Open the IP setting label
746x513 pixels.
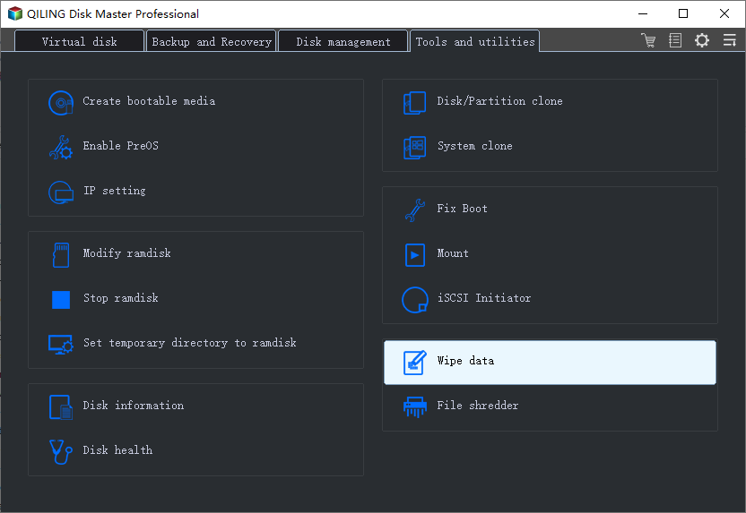pyautogui.click(x=115, y=191)
